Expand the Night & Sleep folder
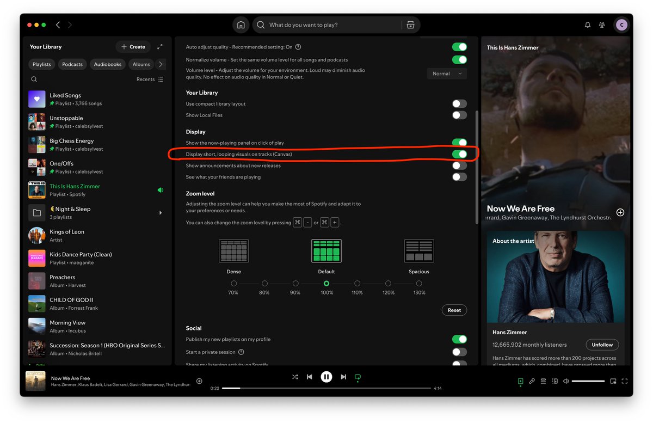The image size is (653, 423). click(x=161, y=213)
